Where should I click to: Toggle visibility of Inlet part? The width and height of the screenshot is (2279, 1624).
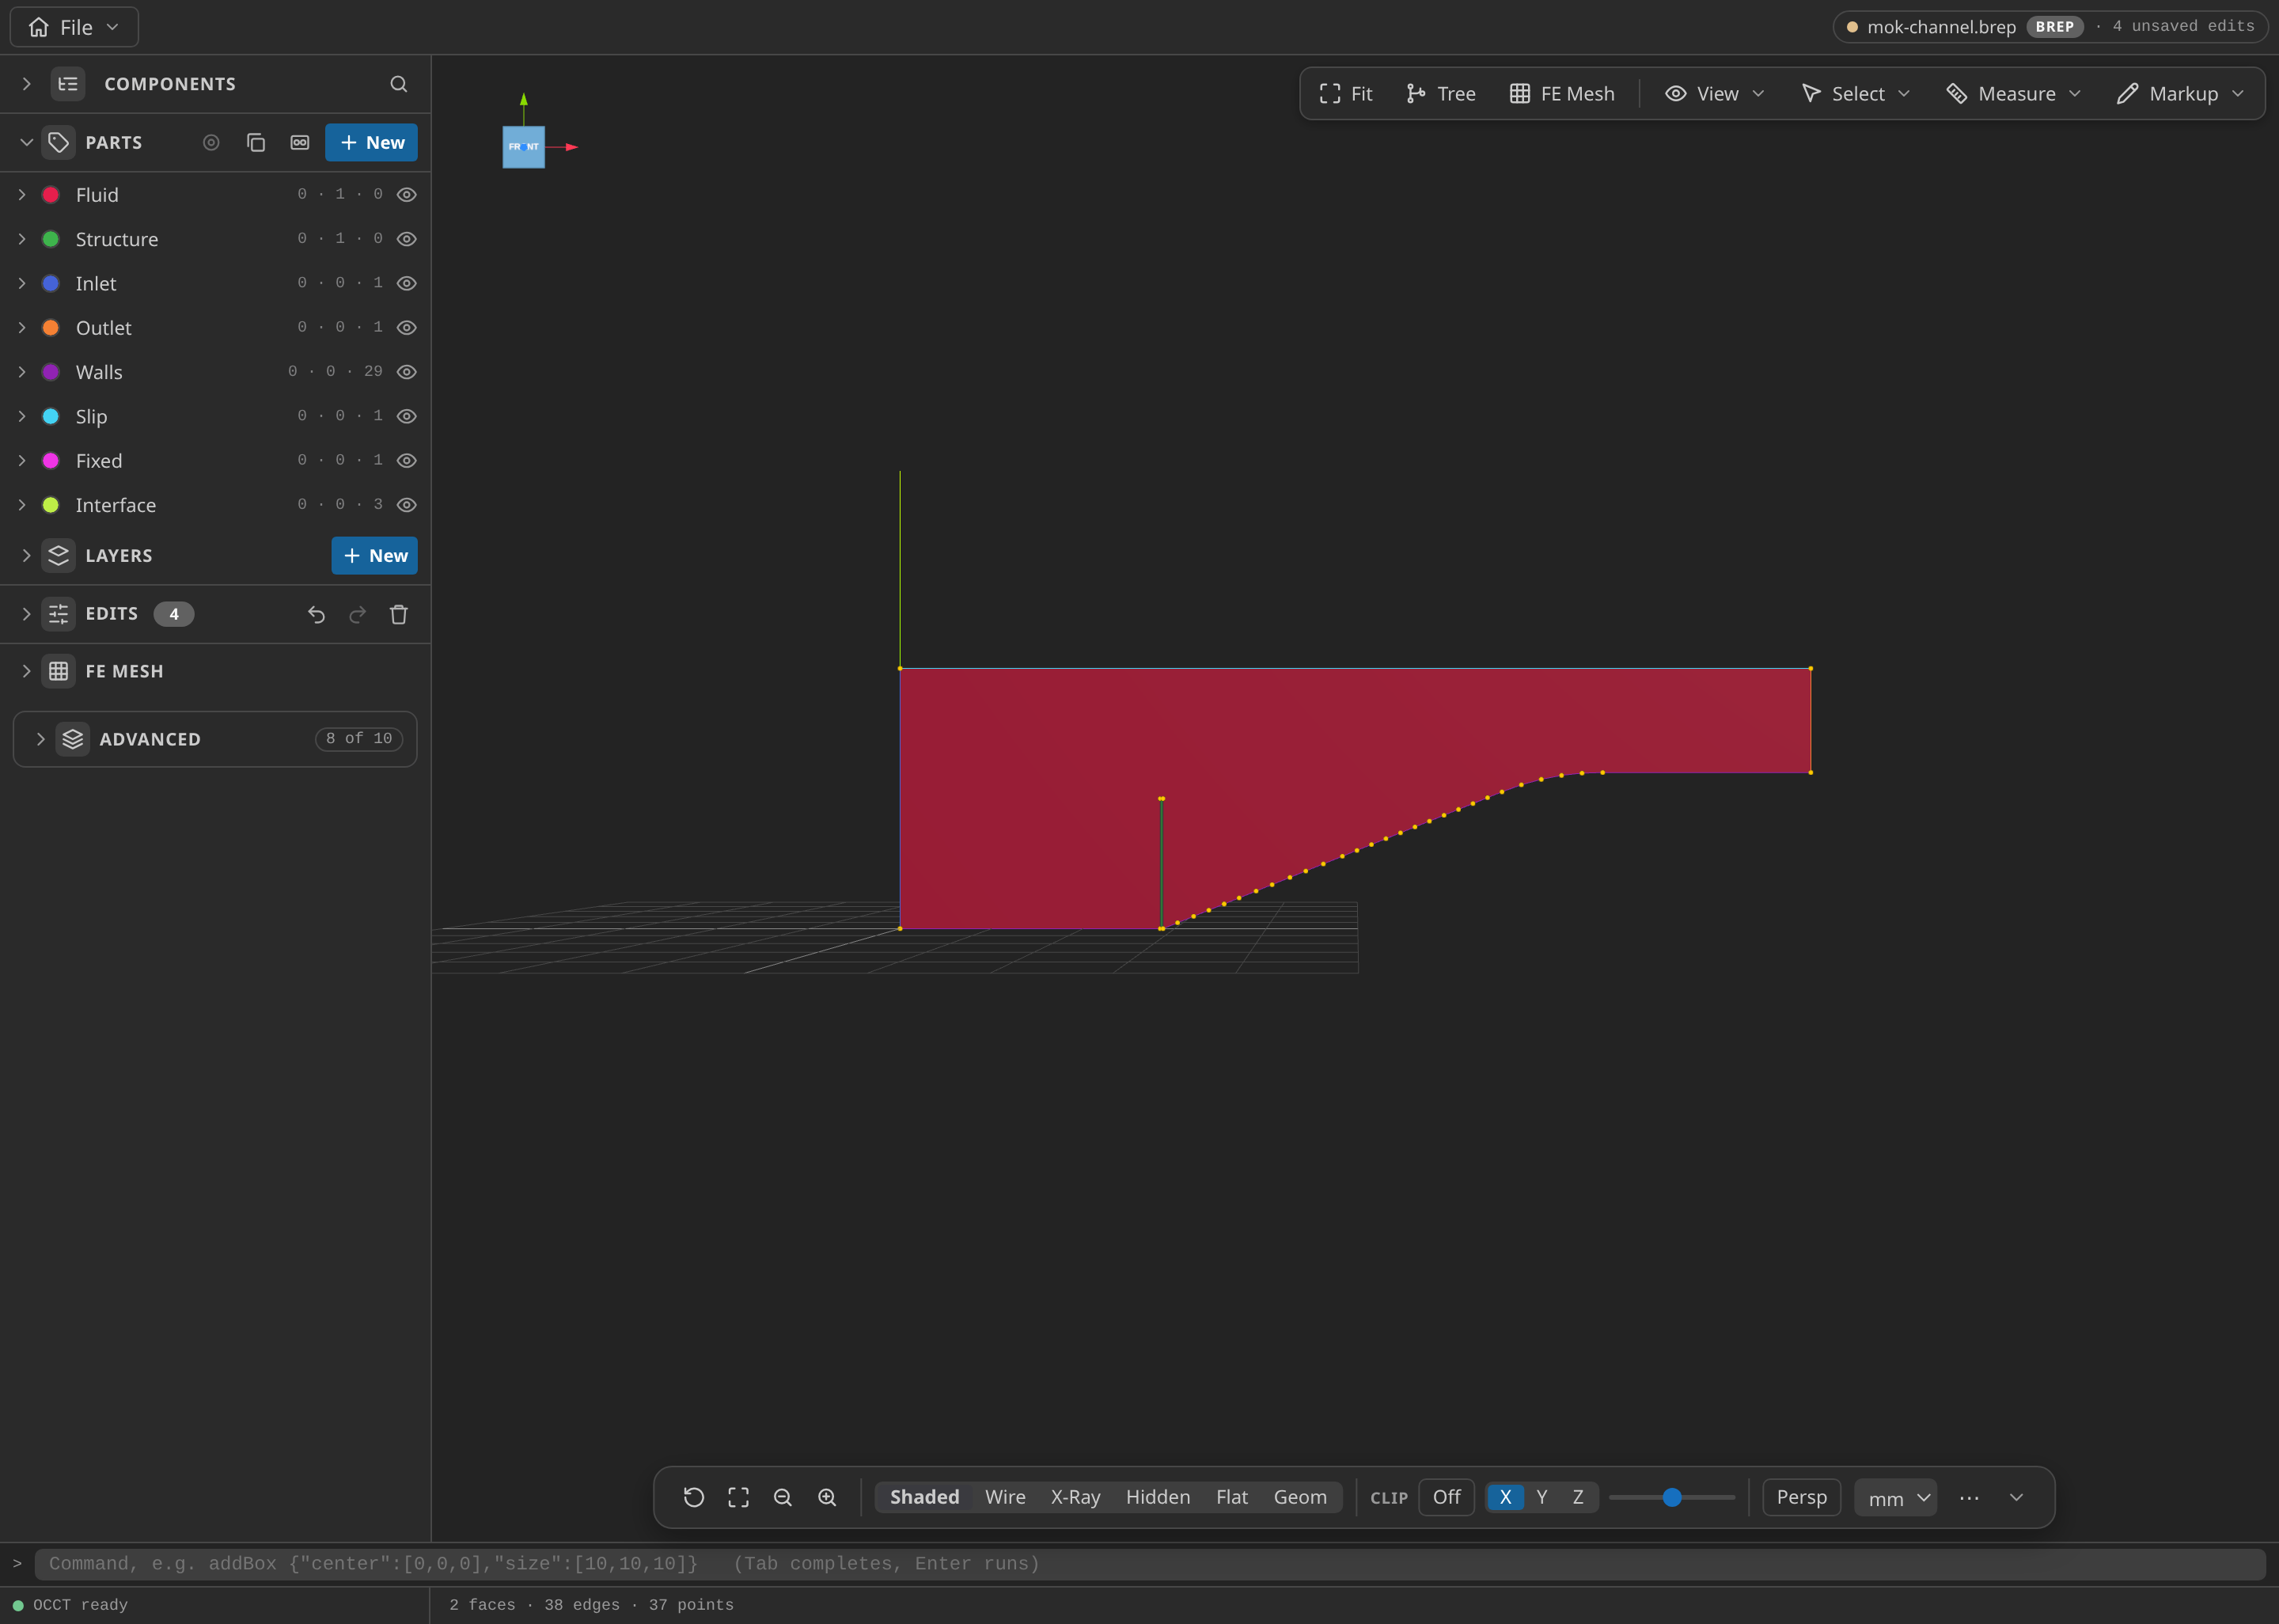tap(407, 283)
